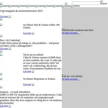Click the recipe title Hälleflundra smaksatt med lime
108x108 pixels.
point(77,30)
